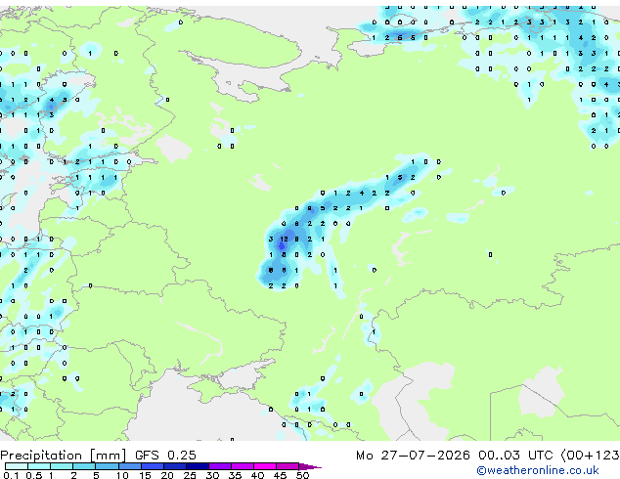
Task: Click the '0.5' legend scale label
Action: tap(34, 475)
